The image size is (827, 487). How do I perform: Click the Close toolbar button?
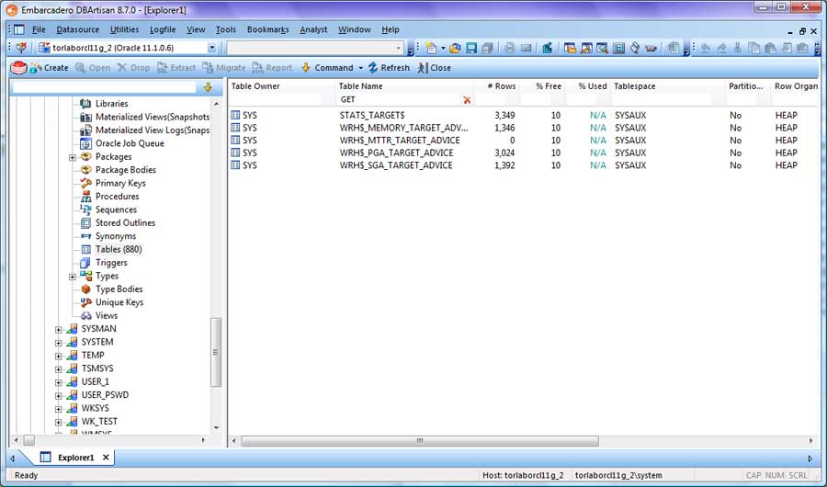tap(434, 68)
